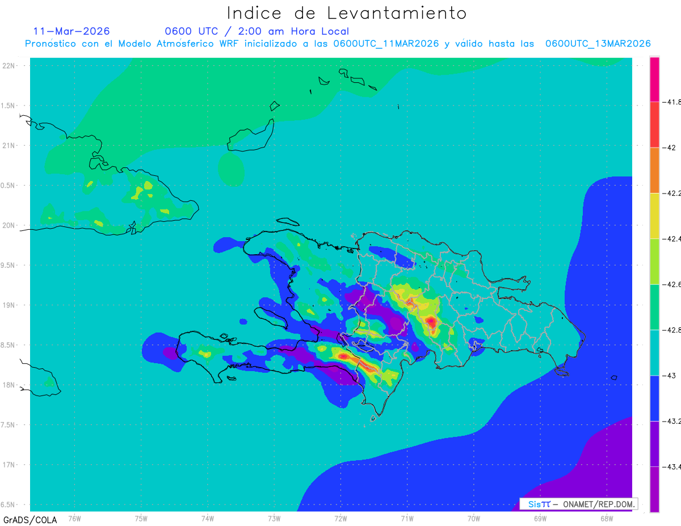Click the '20N' latitude axis label
The height and width of the screenshot is (526, 681).
coord(10,225)
